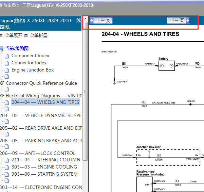The image size is (204, 192).
Task: Click the 204-04 - WHEELS AND TIRES heading
Action: click(141, 34)
